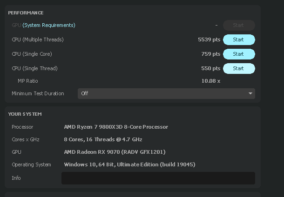Click the Minimum Test Duration label
The width and height of the screenshot is (284, 197).
(x=38, y=93)
